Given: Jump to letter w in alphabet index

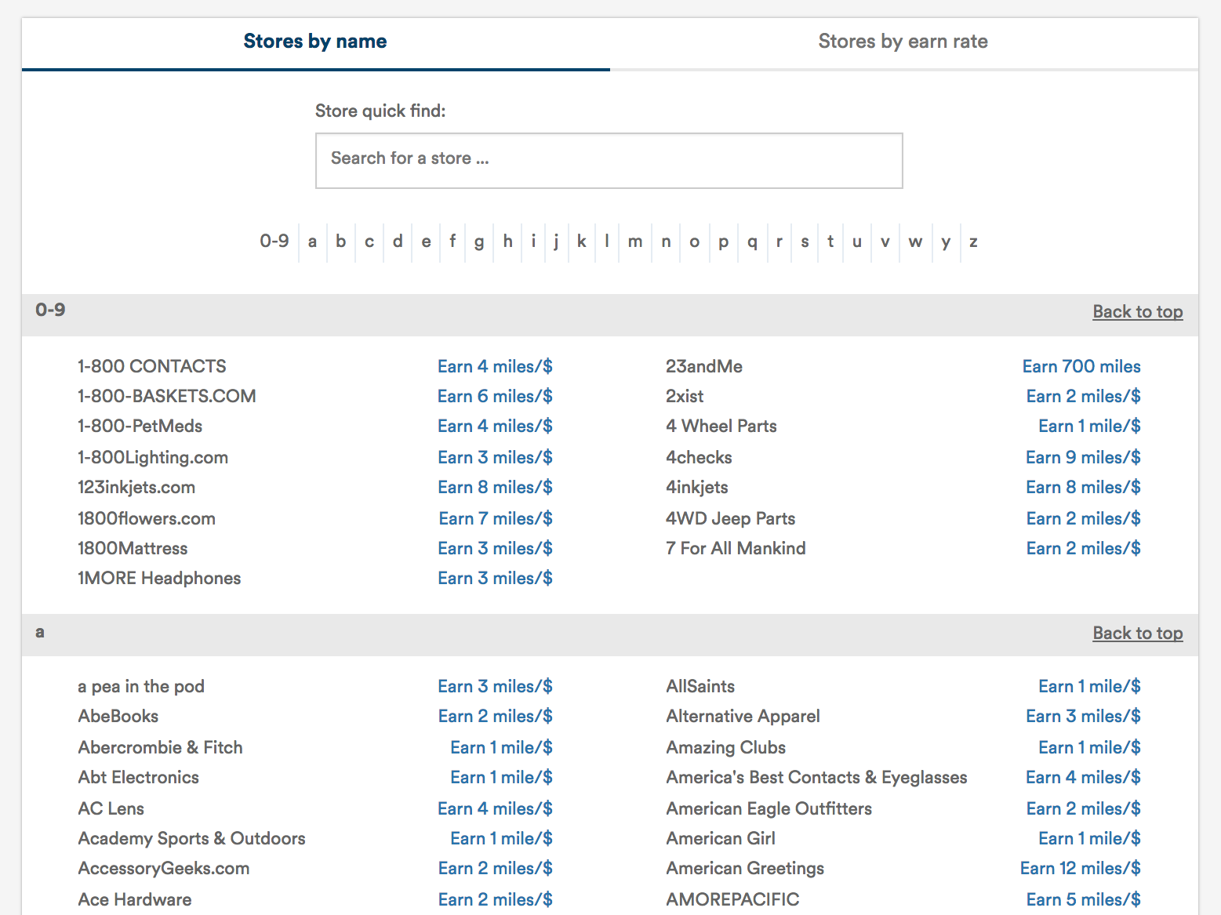Looking at the screenshot, I should (915, 241).
